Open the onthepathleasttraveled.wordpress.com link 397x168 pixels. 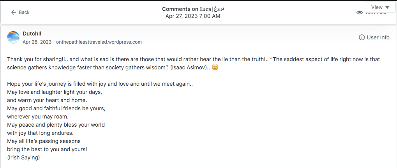(x=99, y=42)
